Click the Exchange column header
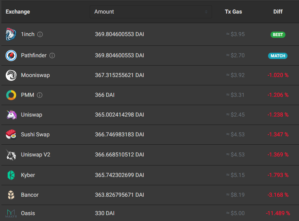 click(18, 12)
